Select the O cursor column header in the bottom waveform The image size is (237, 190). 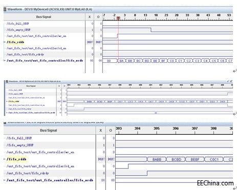click(x=111, y=130)
